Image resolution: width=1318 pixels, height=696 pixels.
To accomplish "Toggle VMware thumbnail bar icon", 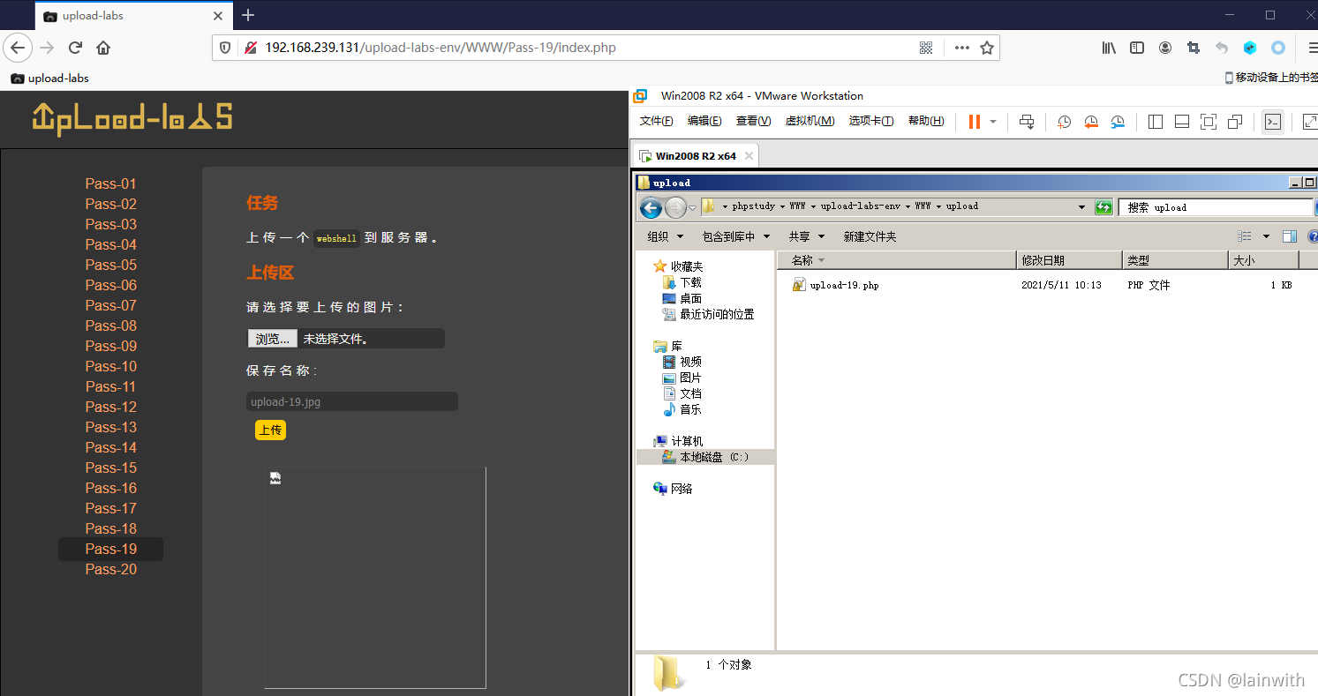I will (1182, 122).
